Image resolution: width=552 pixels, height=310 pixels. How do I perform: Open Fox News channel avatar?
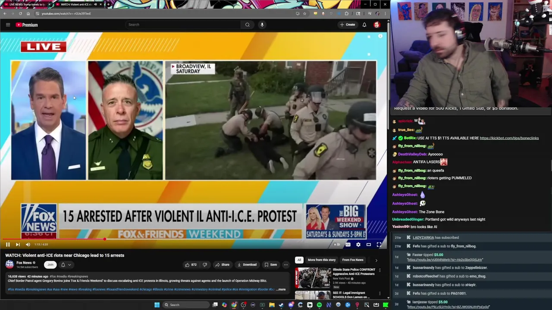pos(9,264)
